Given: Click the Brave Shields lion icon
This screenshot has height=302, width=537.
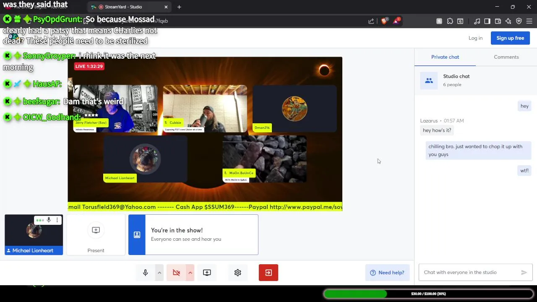Looking at the screenshot, I should click(384, 21).
